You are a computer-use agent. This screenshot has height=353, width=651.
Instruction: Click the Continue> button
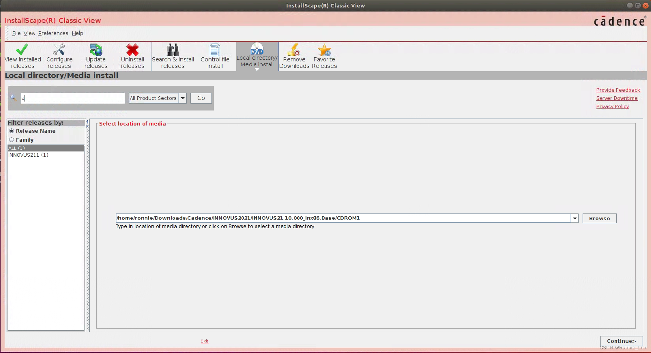click(621, 341)
